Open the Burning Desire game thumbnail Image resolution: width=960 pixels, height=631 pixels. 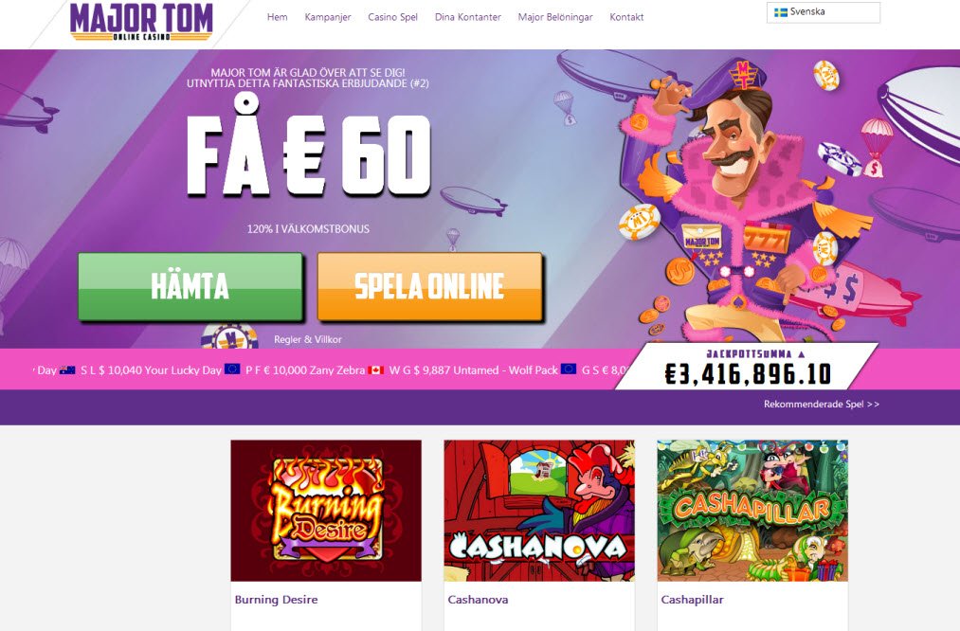326,511
